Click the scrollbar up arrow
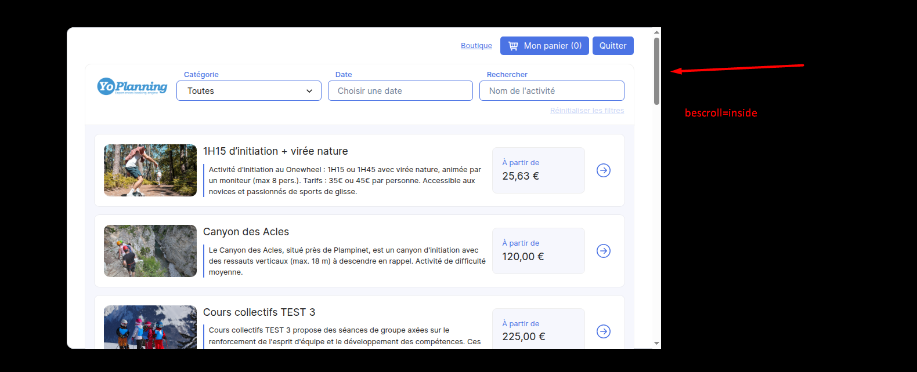917x372 pixels. (656, 32)
